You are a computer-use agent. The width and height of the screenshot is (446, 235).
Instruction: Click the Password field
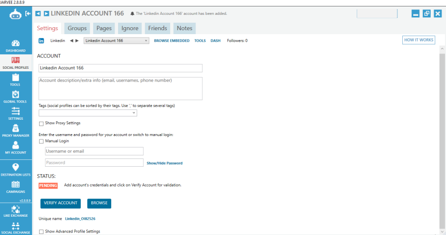[x=94, y=163]
